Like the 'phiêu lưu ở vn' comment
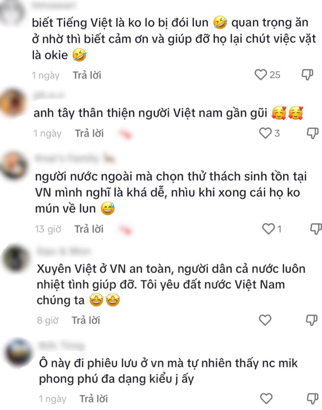This screenshot has height=410, width=322. pyautogui.click(x=267, y=399)
